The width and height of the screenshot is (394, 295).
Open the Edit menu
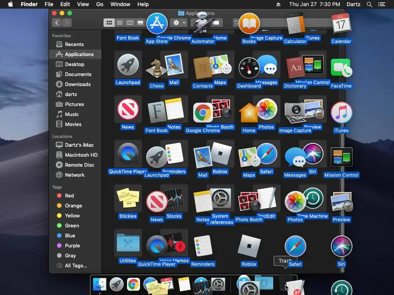65,4
